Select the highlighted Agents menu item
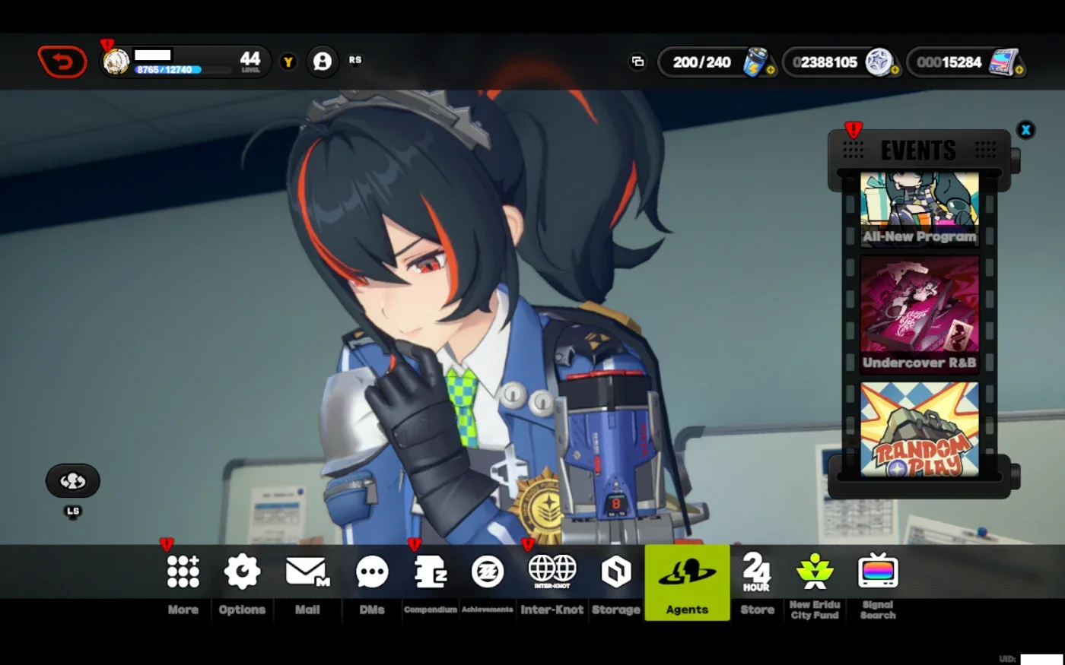The image size is (1065, 665). (x=687, y=582)
